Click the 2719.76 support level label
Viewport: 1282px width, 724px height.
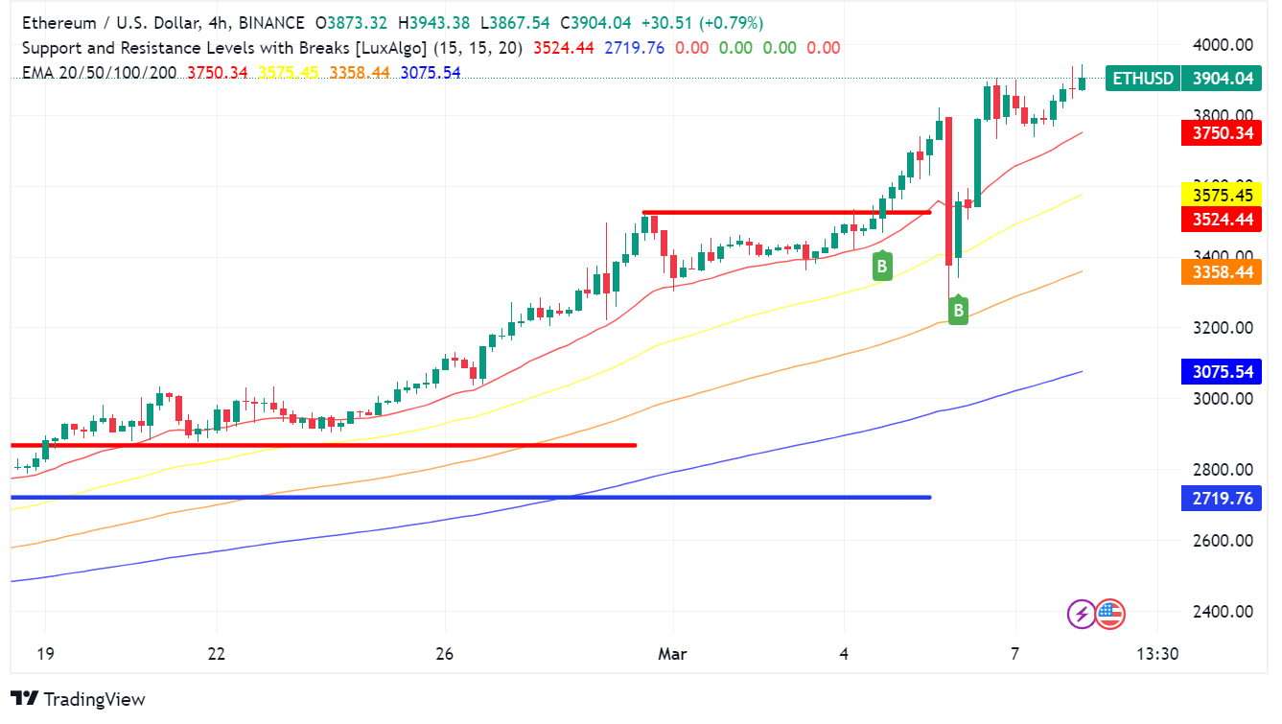(x=1221, y=498)
